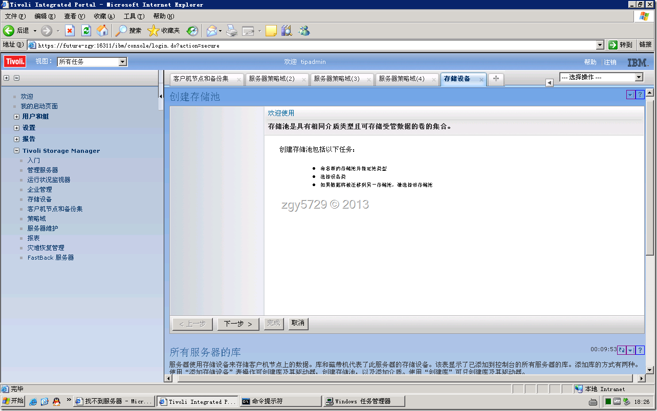This screenshot has height=411, width=657.
Task: Click the Print icon in toolbar
Action: tap(232, 31)
